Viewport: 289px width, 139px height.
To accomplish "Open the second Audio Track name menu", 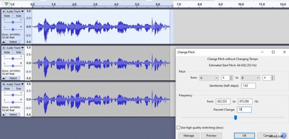I will [15, 48].
